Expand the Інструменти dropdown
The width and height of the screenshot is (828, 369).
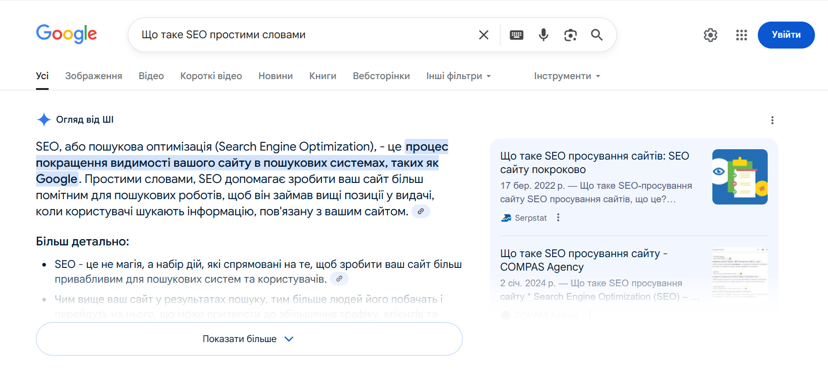[567, 76]
